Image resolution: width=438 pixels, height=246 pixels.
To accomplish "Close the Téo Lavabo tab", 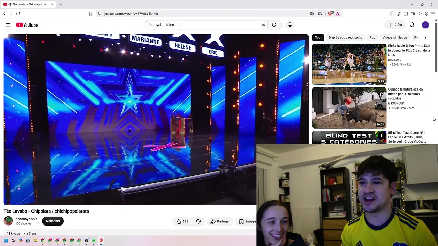I will 52,4.
